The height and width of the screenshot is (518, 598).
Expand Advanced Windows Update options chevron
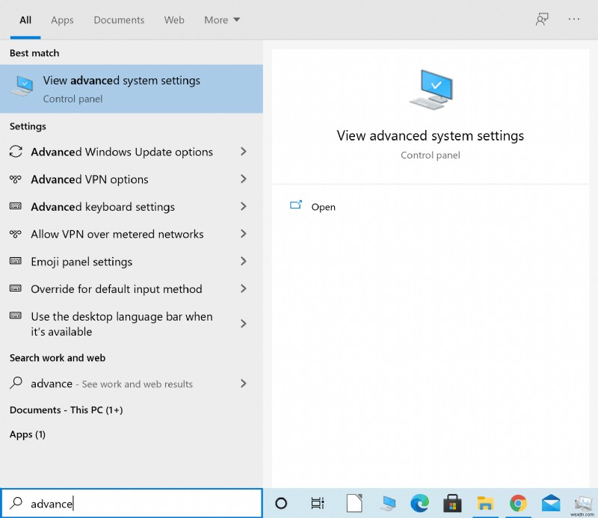click(243, 152)
